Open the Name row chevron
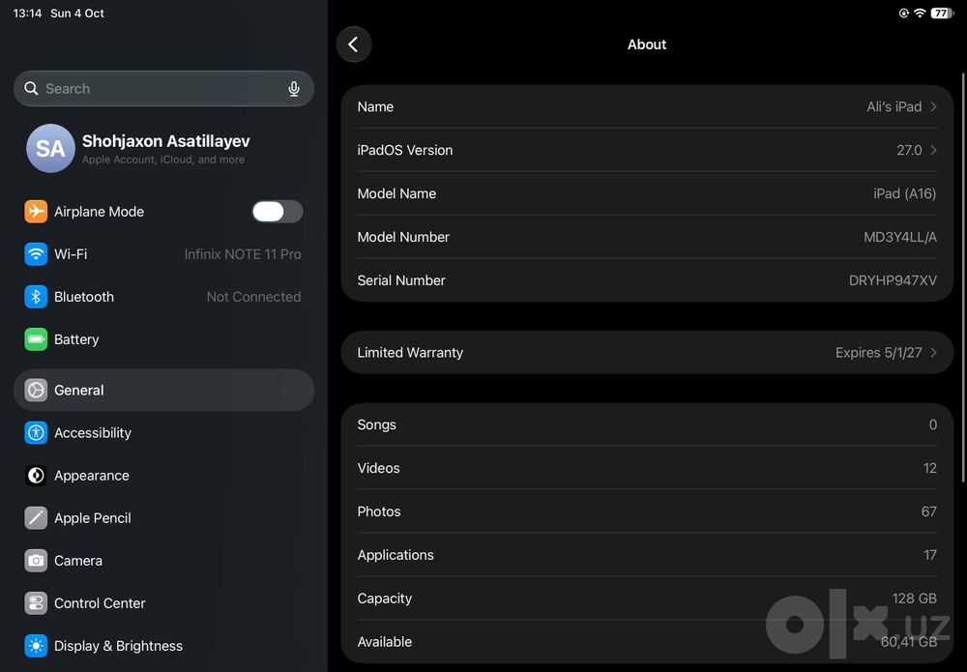The image size is (967, 672). [934, 106]
